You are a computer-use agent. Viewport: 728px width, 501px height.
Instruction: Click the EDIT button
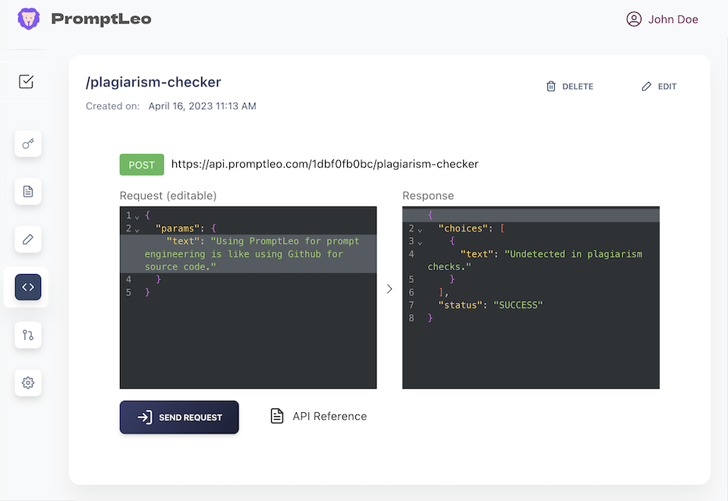click(659, 87)
